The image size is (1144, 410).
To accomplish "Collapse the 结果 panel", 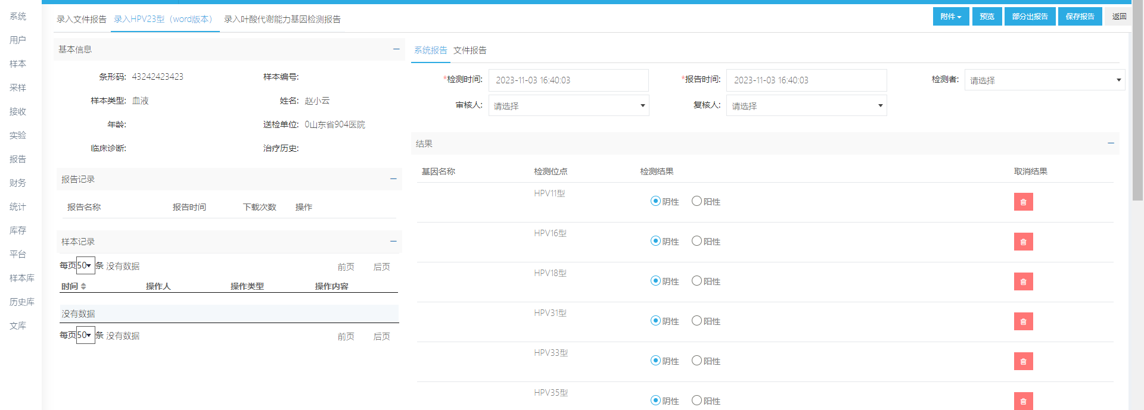I will point(1111,143).
